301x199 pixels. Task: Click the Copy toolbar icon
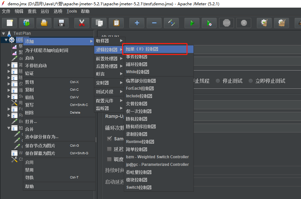(99, 23)
